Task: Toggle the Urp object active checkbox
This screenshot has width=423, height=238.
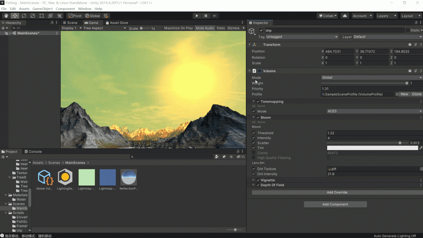Action: coord(261,31)
